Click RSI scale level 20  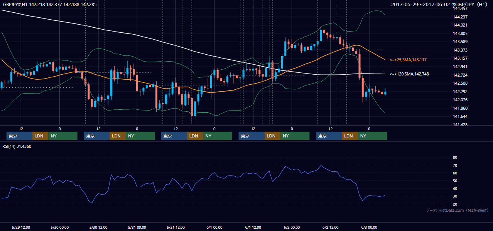pos(455,204)
